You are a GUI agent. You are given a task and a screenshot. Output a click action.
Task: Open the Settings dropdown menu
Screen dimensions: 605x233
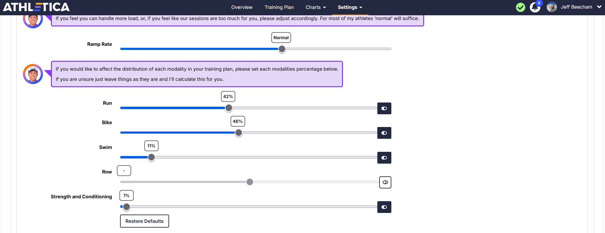point(350,7)
